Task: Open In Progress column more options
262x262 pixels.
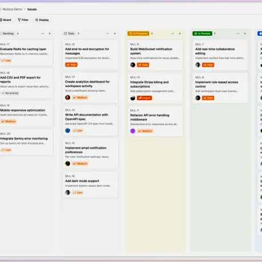Action: coord(173,34)
